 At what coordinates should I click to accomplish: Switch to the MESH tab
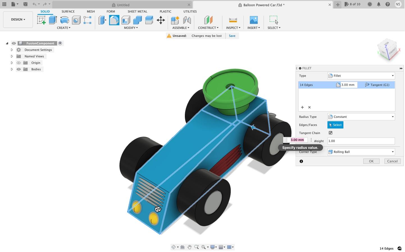[x=91, y=11]
